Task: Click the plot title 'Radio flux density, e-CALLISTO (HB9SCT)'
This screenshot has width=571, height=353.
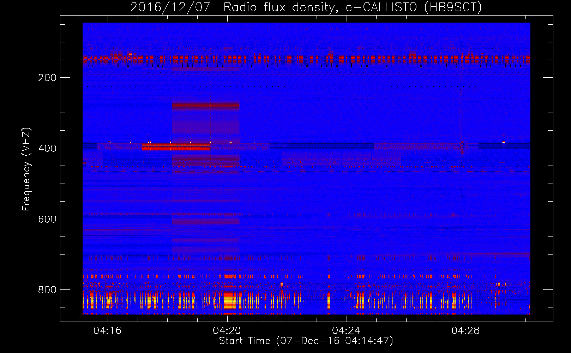Action: coord(353,7)
